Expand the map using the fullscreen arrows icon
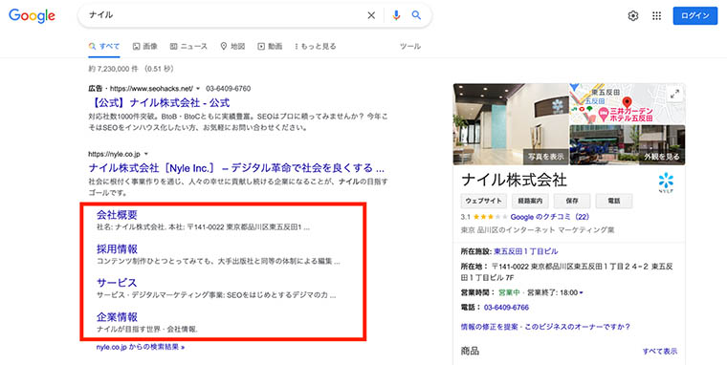The width and height of the screenshot is (727, 365). (674, 94)
